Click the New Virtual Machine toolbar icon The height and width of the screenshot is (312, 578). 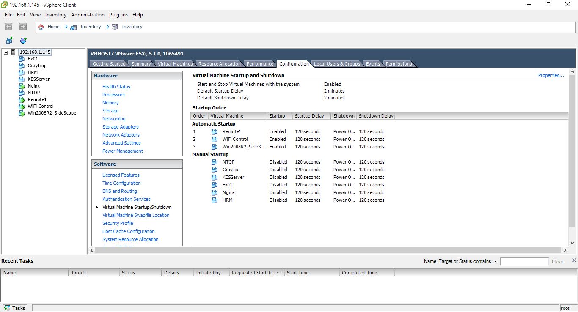(x=9, y=41)
